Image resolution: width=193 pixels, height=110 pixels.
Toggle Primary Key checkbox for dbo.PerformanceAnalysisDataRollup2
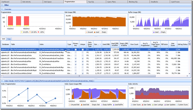(76, 52)
